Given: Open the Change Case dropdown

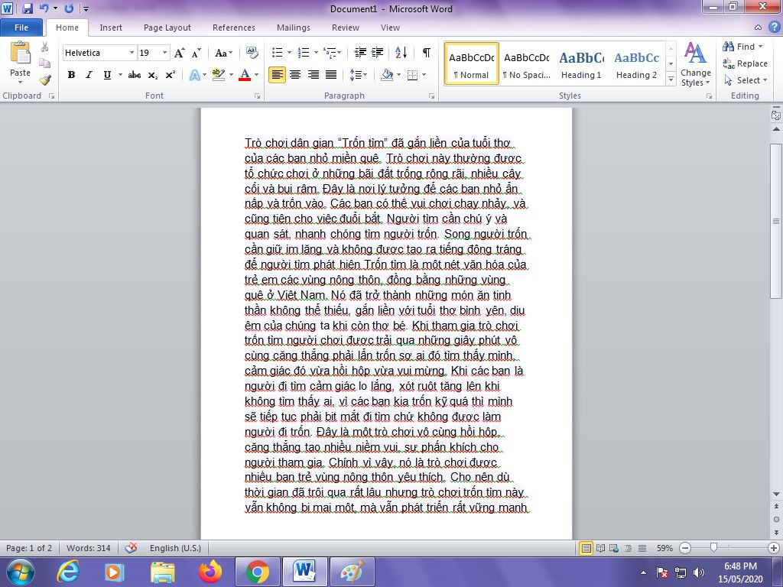Looking at the screenshot, I should pyautogui.click(x=224, y=53).
